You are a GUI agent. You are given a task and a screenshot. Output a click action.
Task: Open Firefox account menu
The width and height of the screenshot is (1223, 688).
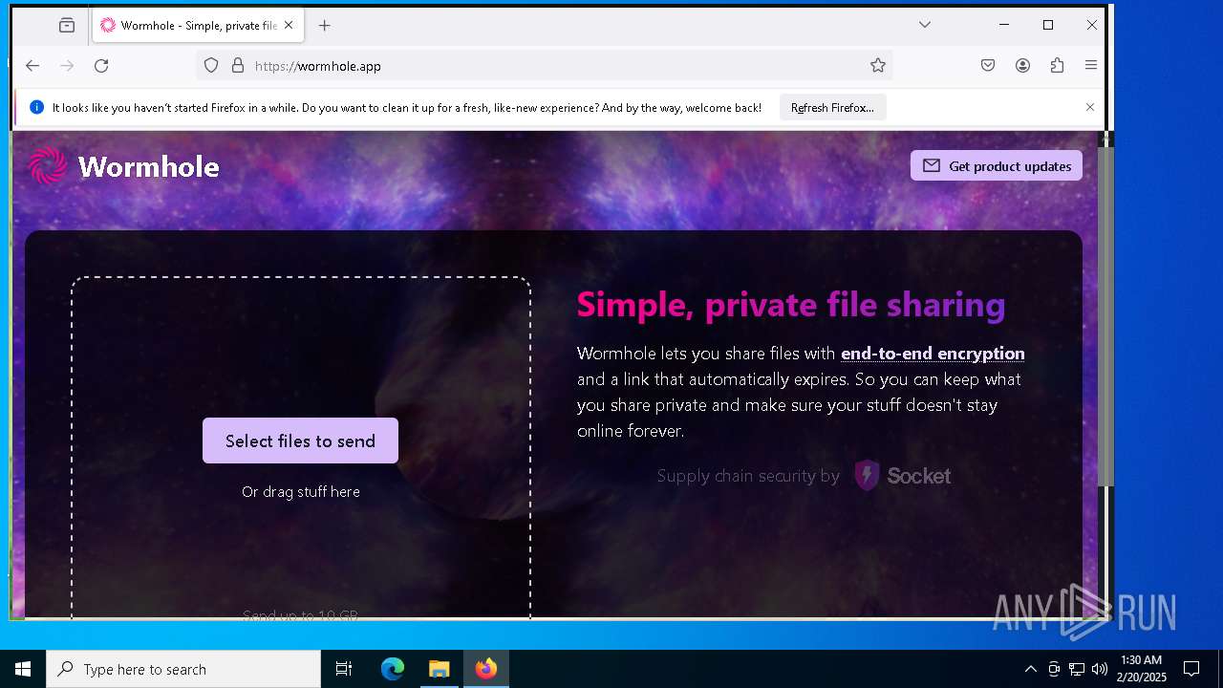[x=1022, y=66]
